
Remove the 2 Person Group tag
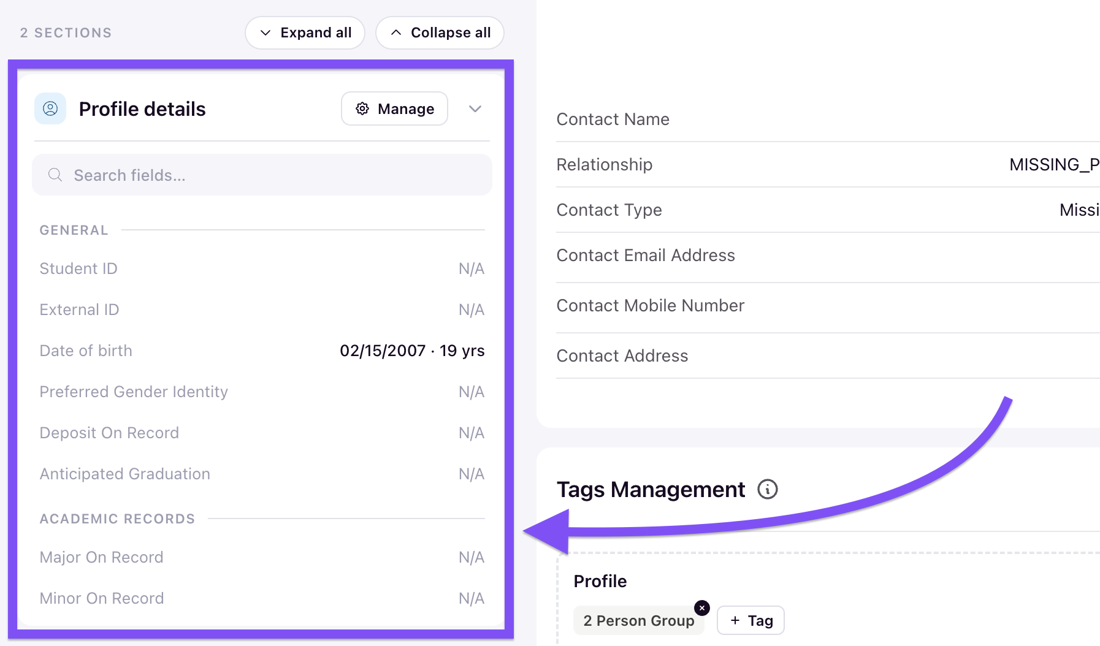point(702,607)
